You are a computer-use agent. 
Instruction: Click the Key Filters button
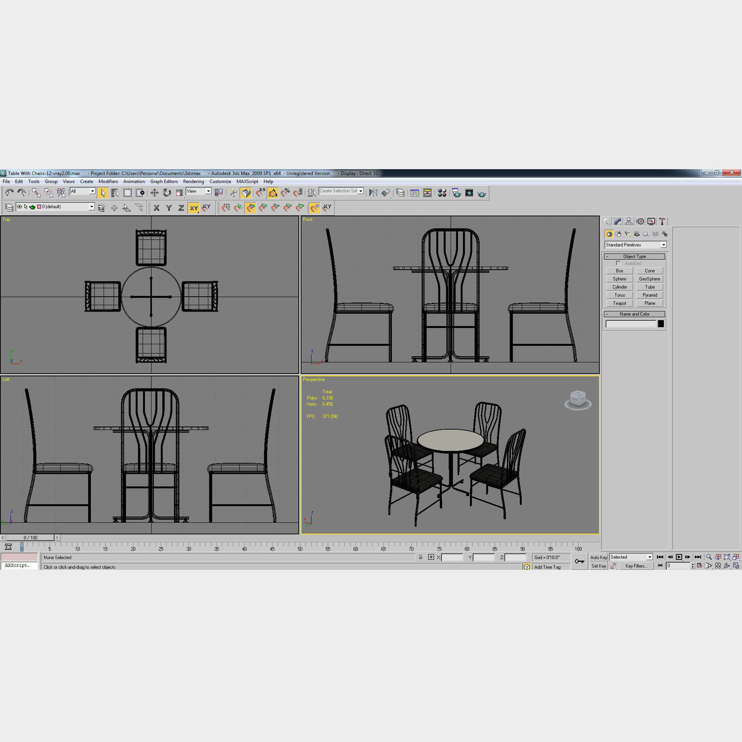click(636, 566)
